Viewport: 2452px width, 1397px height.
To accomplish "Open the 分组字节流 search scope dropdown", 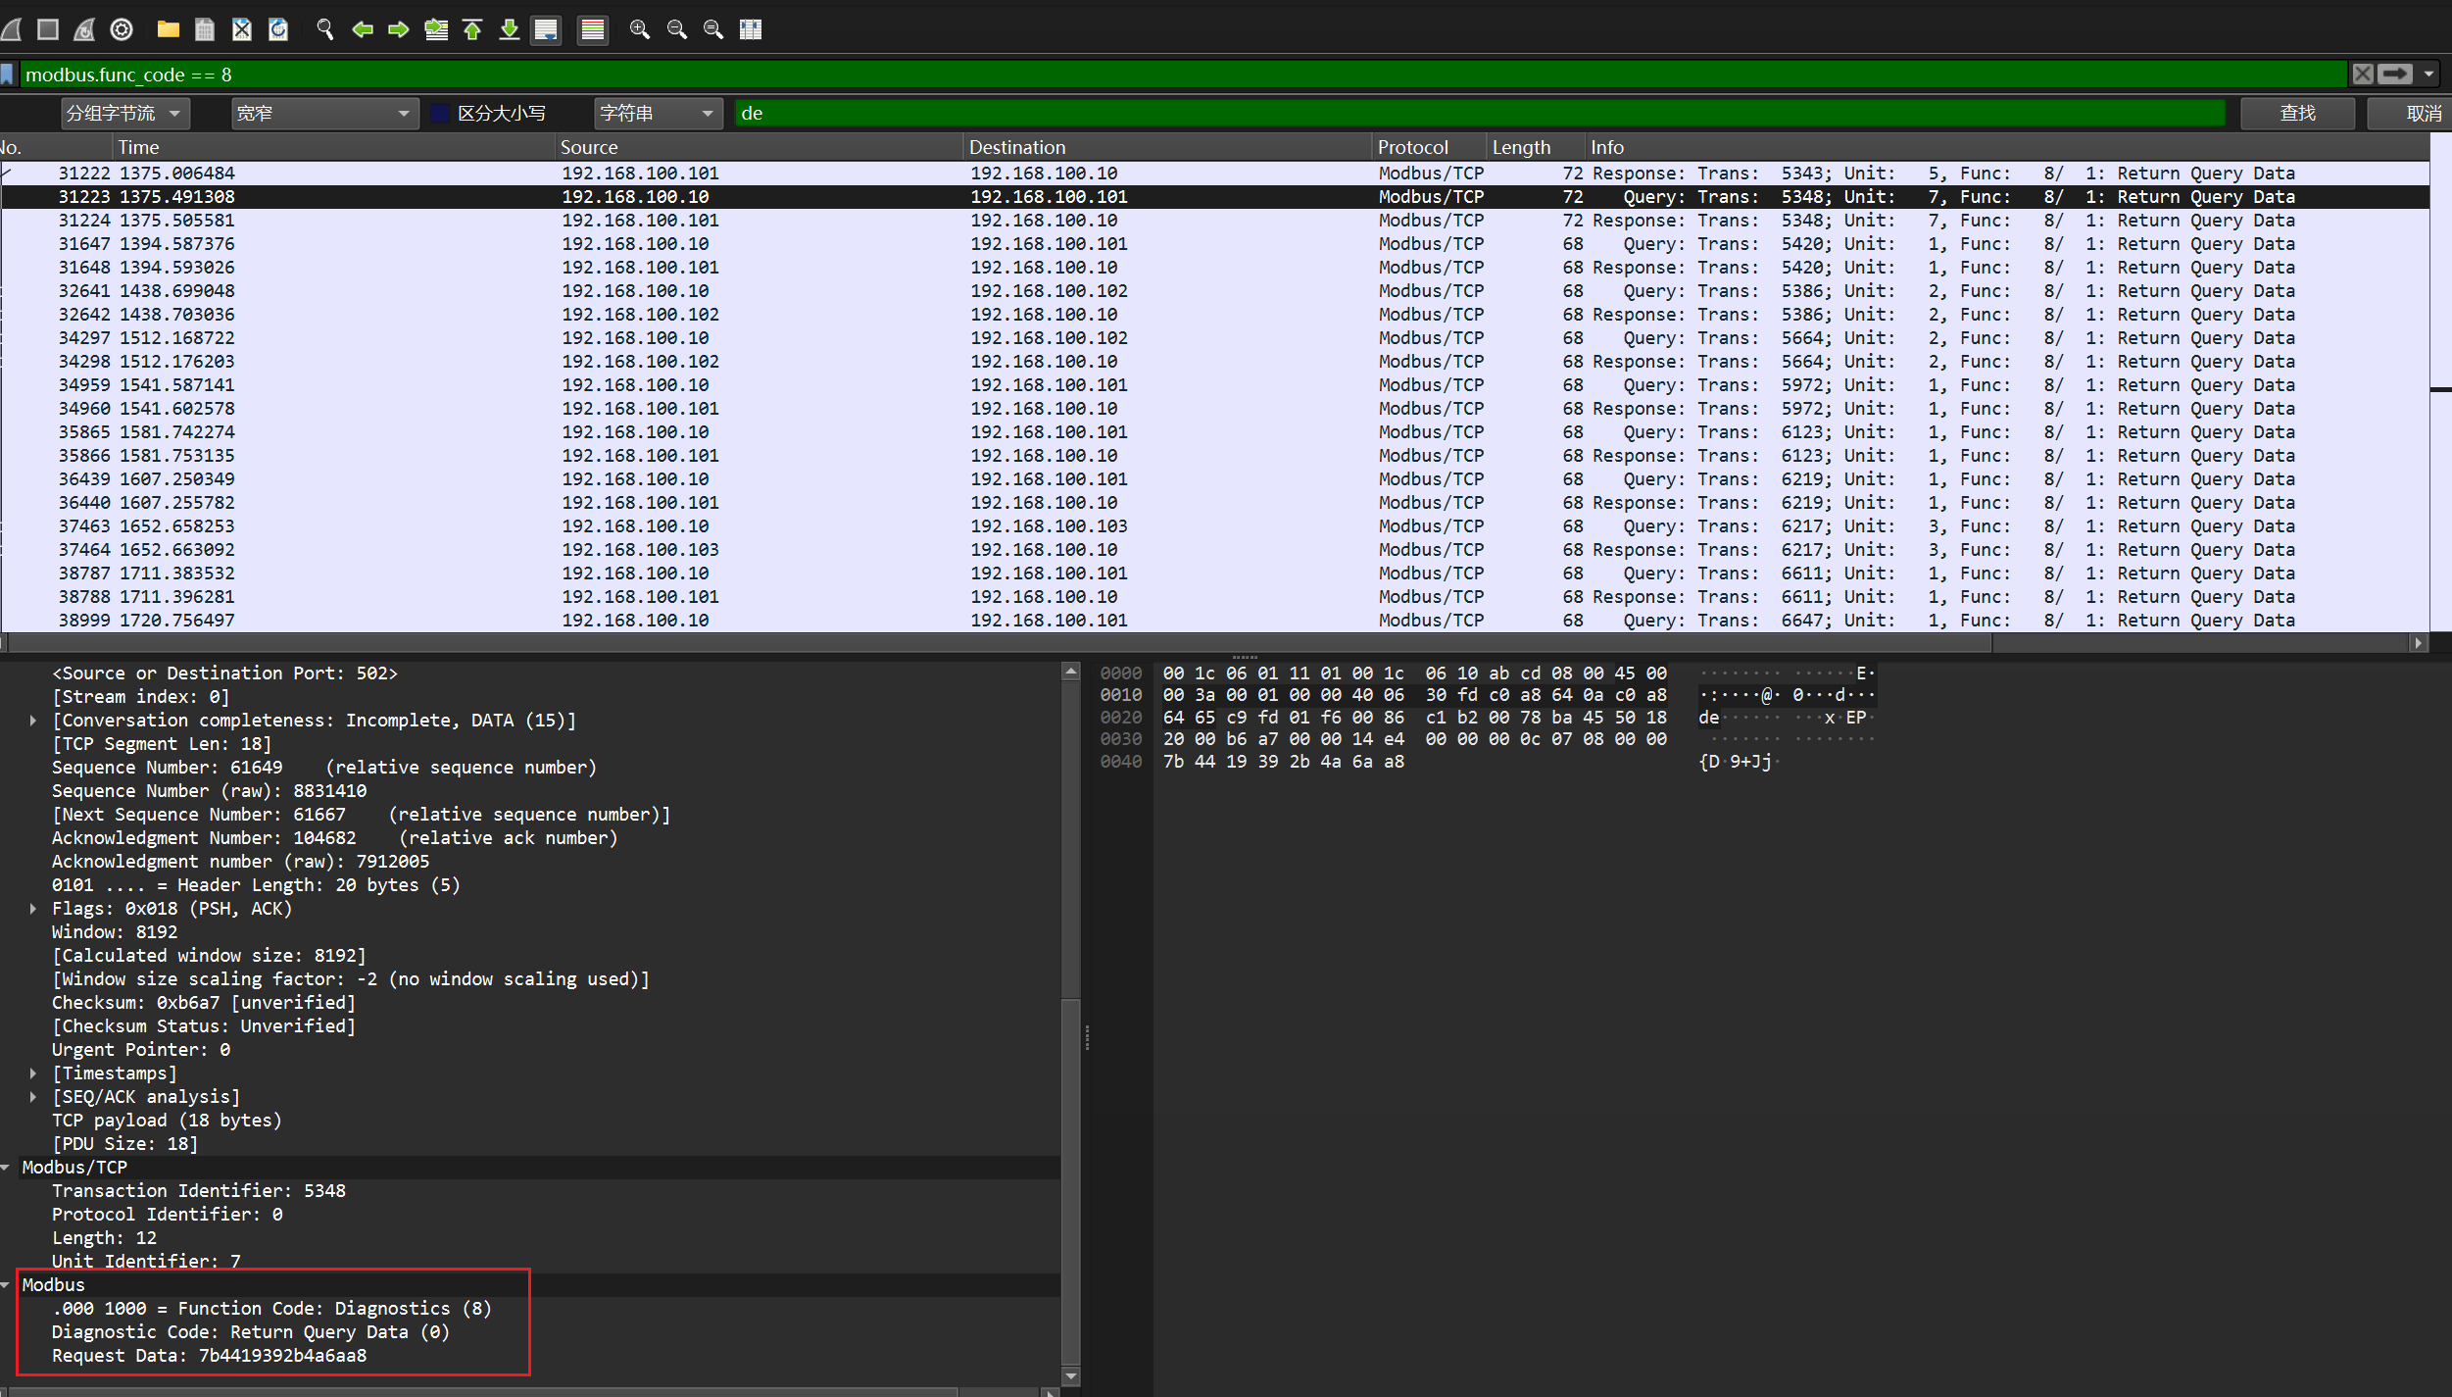I will [125, 114].
